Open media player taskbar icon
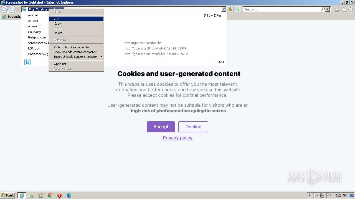355x199 pixels. pyautogui.click(x=41, y=195)
